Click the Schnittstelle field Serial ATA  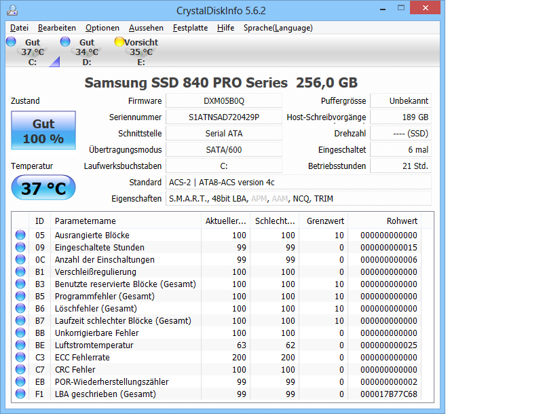[x=224, y=133]
